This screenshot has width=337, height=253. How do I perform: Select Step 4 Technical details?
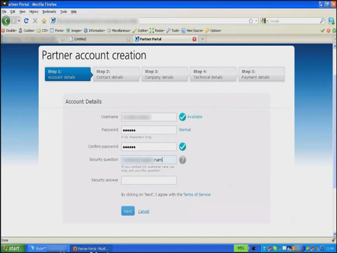click(214, 74)
